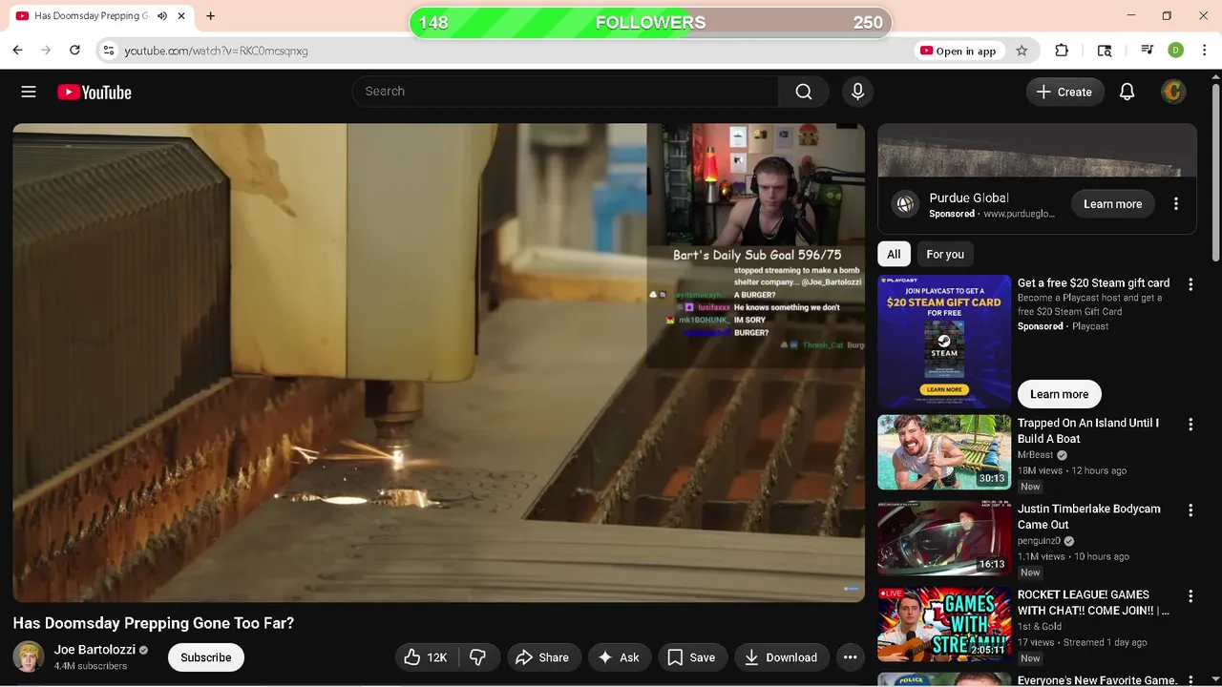Reload the current page
The height and width of the screenshot is (687, 1222).
[x=74, y=51]
